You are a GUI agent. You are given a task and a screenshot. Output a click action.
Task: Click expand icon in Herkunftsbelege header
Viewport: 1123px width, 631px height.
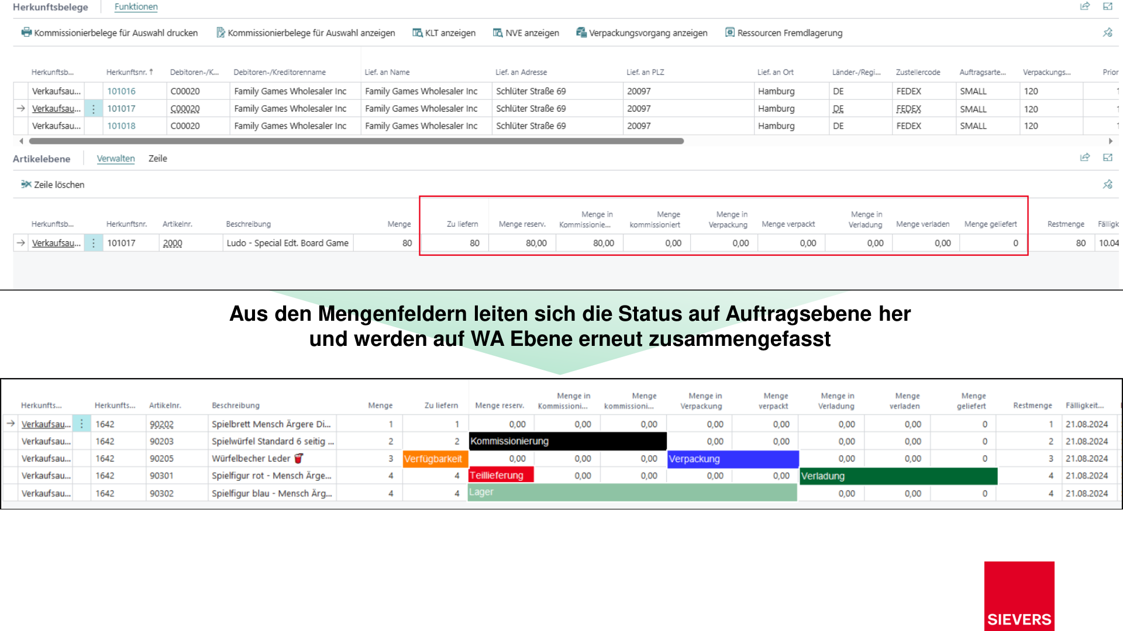coord(1108,6)
